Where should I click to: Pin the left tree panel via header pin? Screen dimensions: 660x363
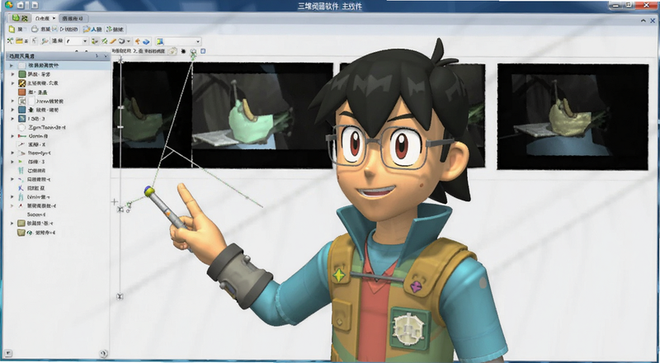pos(97,55)
